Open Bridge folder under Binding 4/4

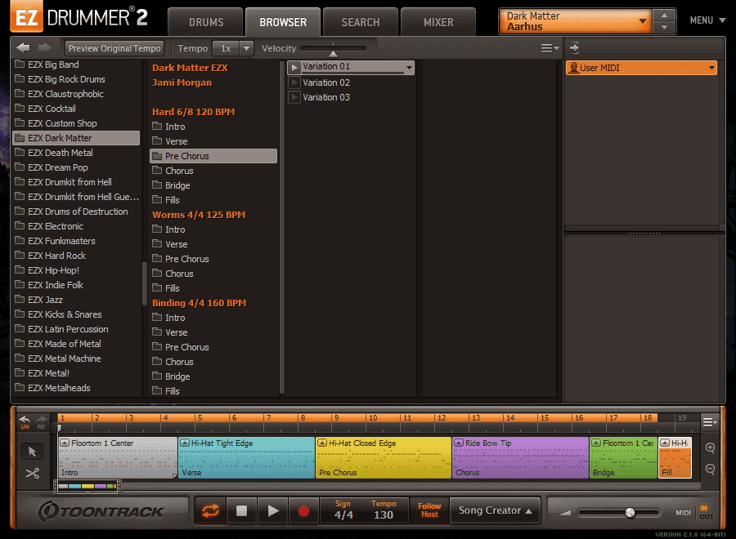click(213, 376)
